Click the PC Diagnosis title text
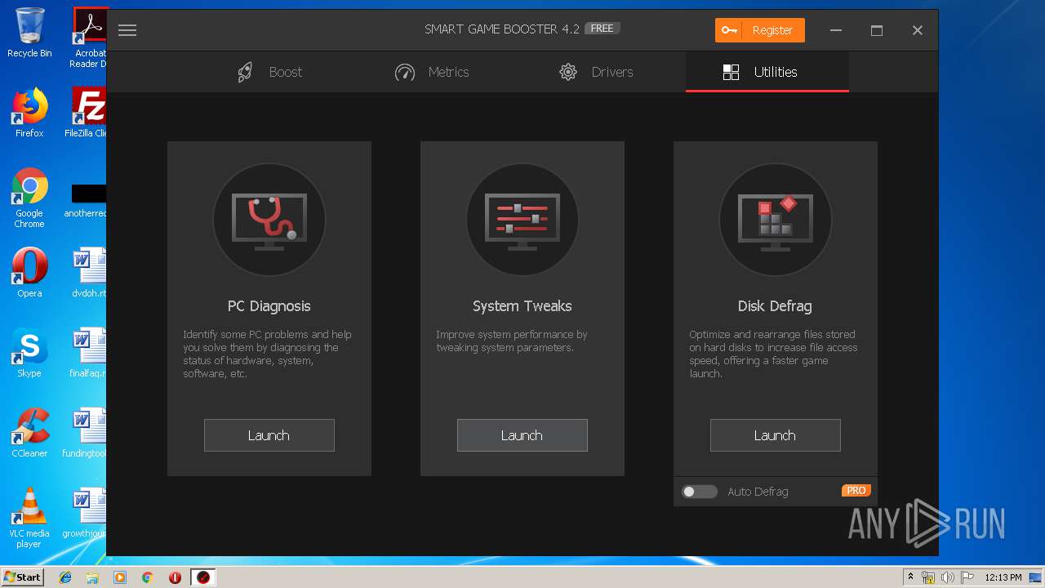1045x588 pixels. [x=269, y=306]
